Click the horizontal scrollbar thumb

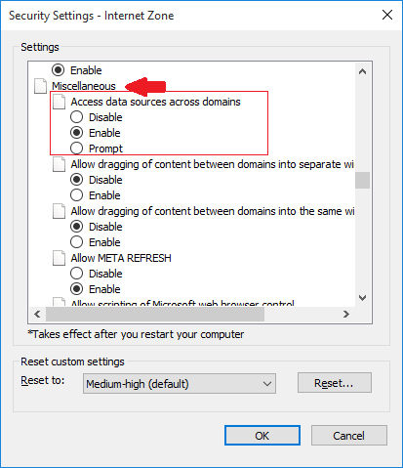[155, 314]
